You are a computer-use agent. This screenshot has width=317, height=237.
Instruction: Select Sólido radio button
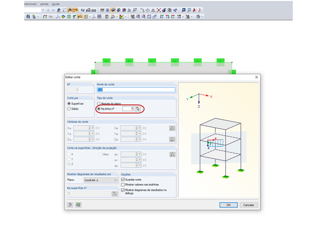[69, 109]
